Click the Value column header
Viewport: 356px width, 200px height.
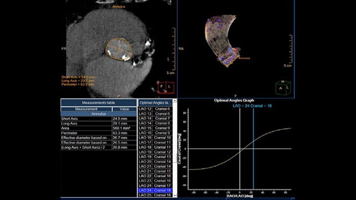coord(125,109)
